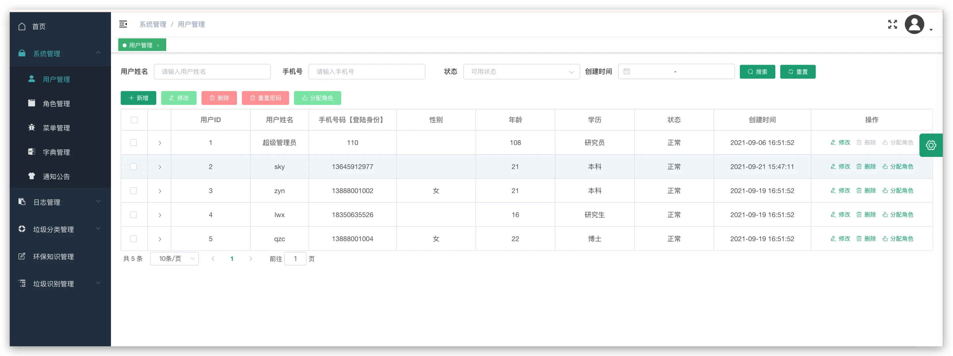
Task: Click the calendar icon in the creation time field
Action: pyautogui.click(x=626, y=72)
